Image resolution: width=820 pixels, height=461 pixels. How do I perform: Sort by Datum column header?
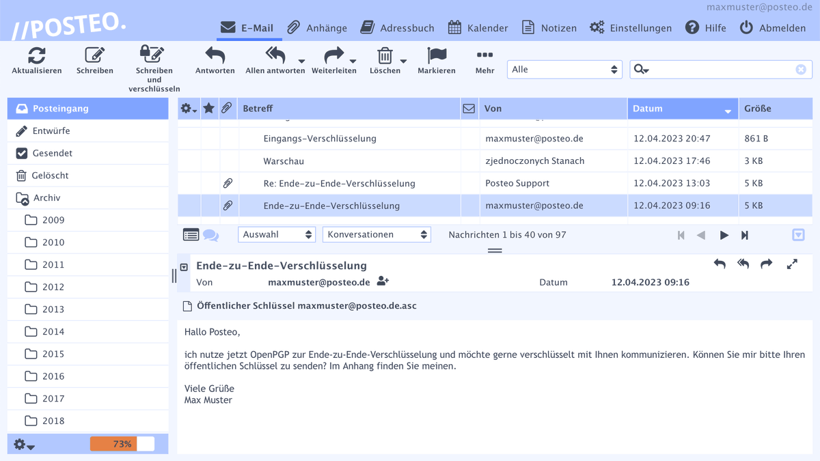pos(683,109)
